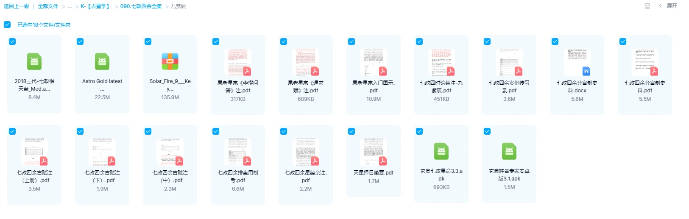
Task: Uncheck 七政四余排盘用制考.pdf checkbox
Action: click(216, 131)
